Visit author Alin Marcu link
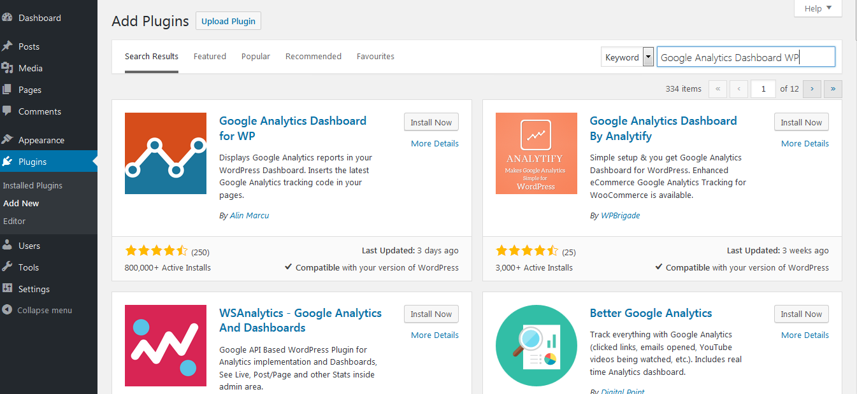The width and height of the screenshot is (857, 394). [x=249, y=215]
